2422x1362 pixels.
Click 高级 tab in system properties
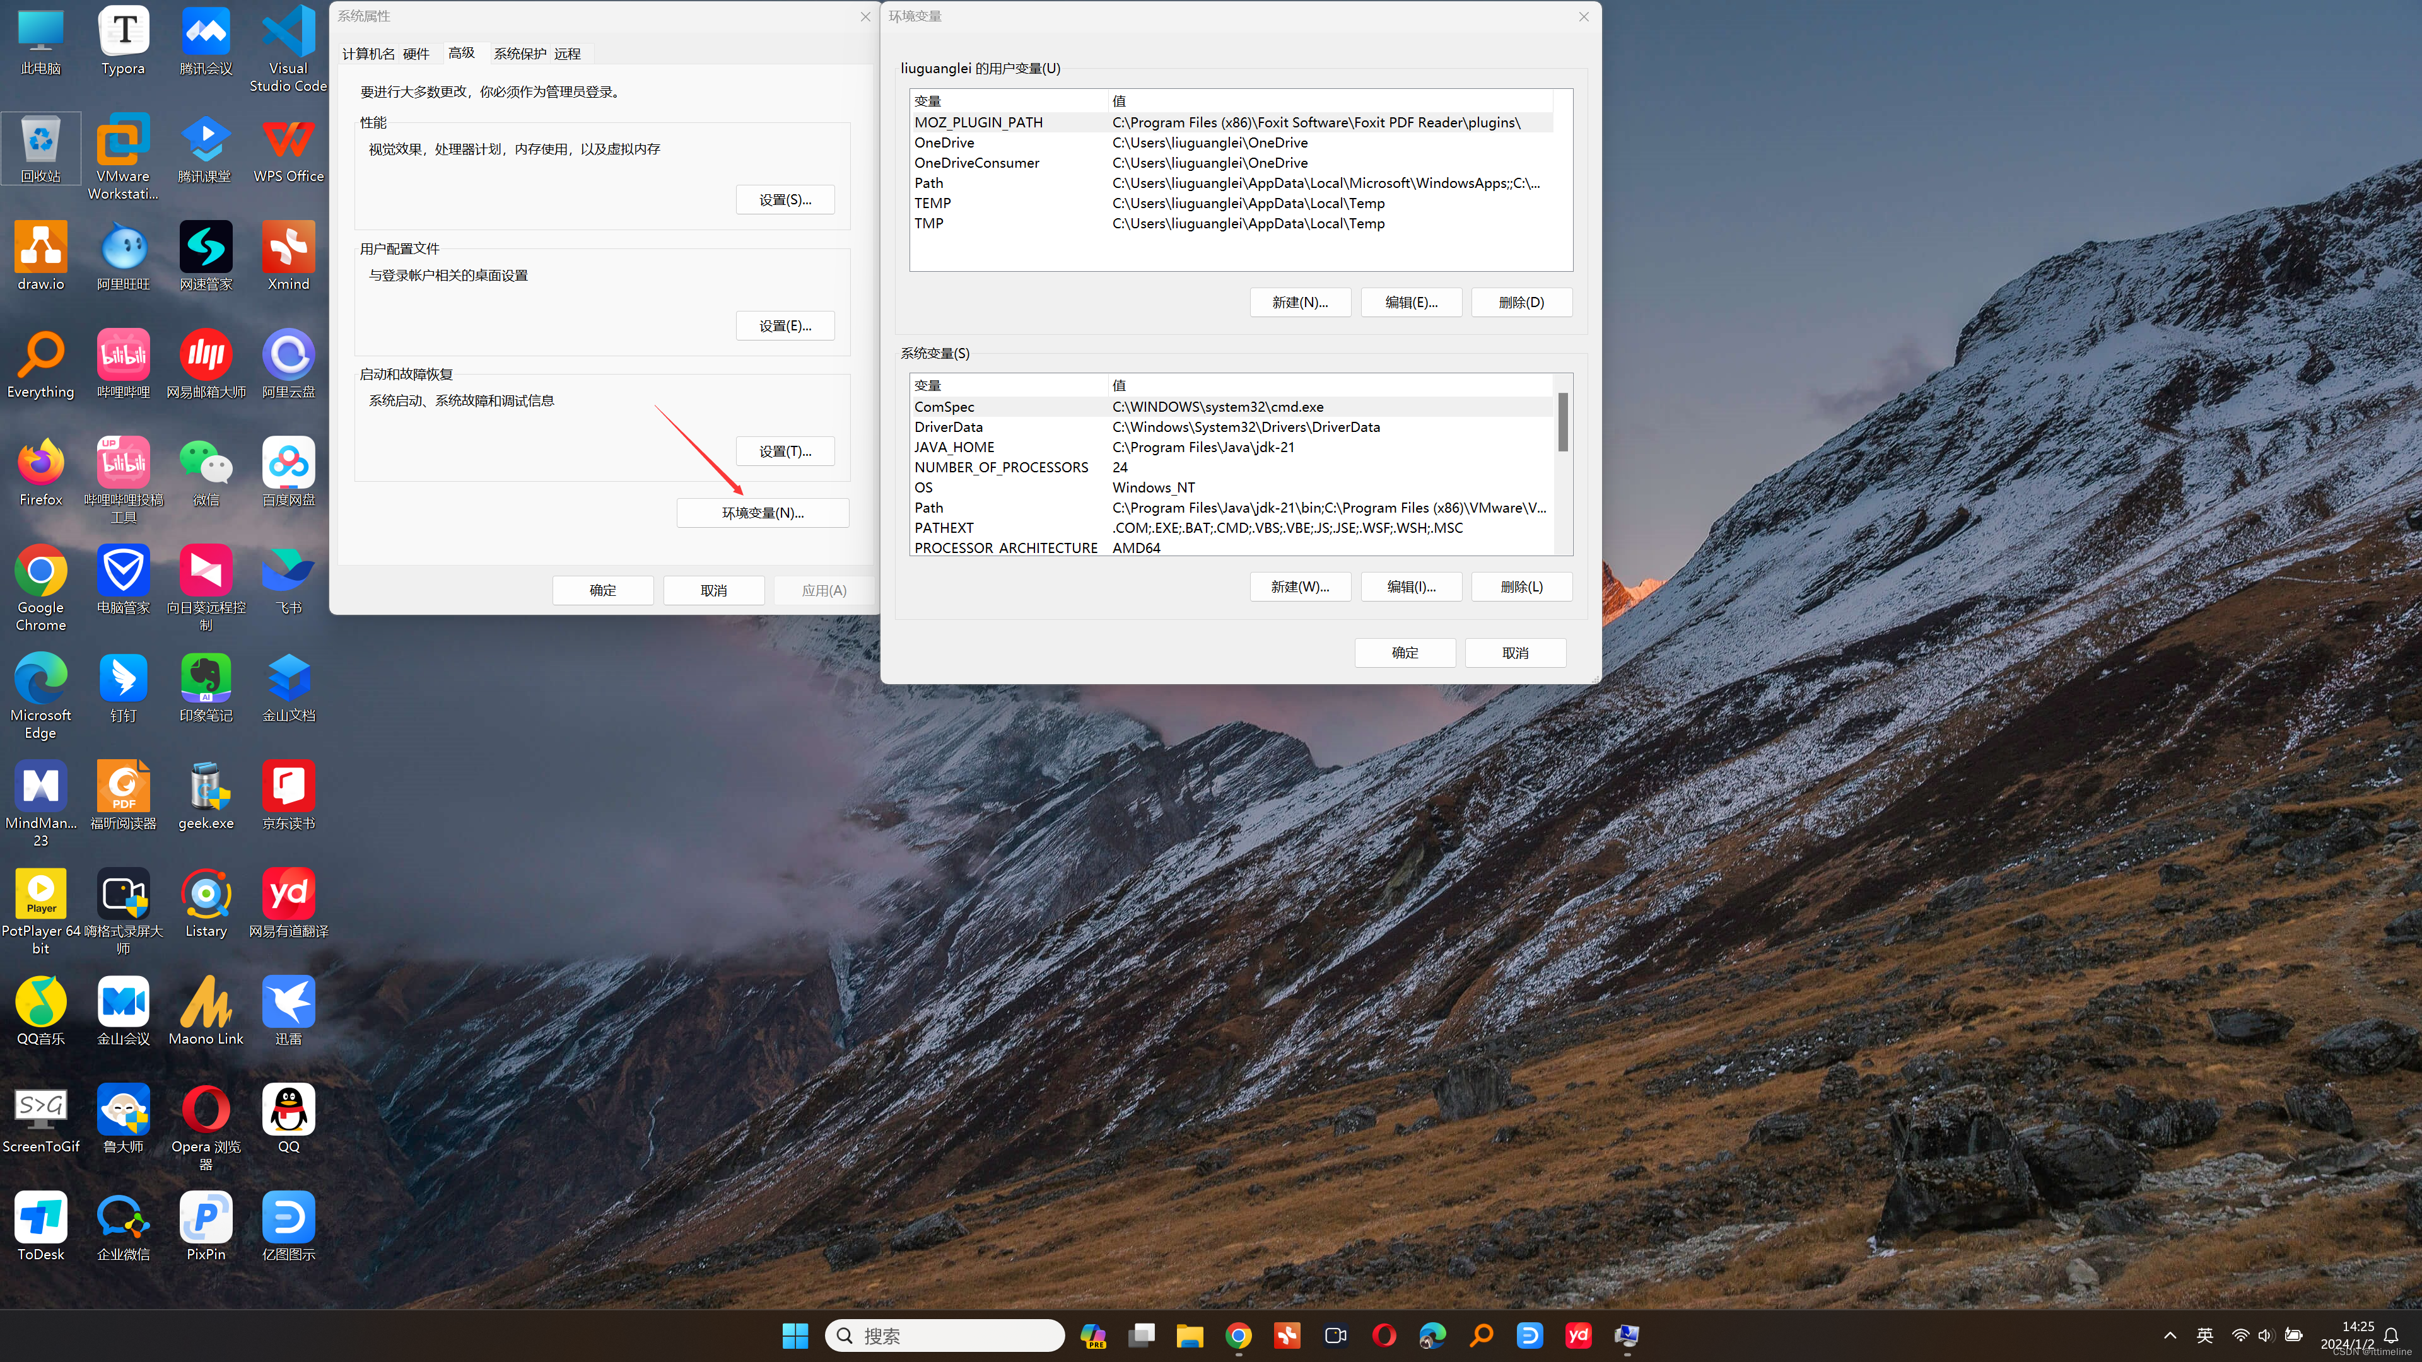[462, 53]
